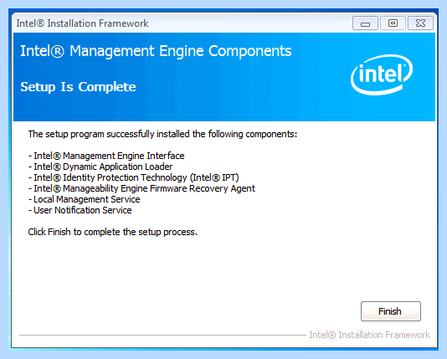
Task: Click the Intel logo in banner
Action: [x=382, y=74]
